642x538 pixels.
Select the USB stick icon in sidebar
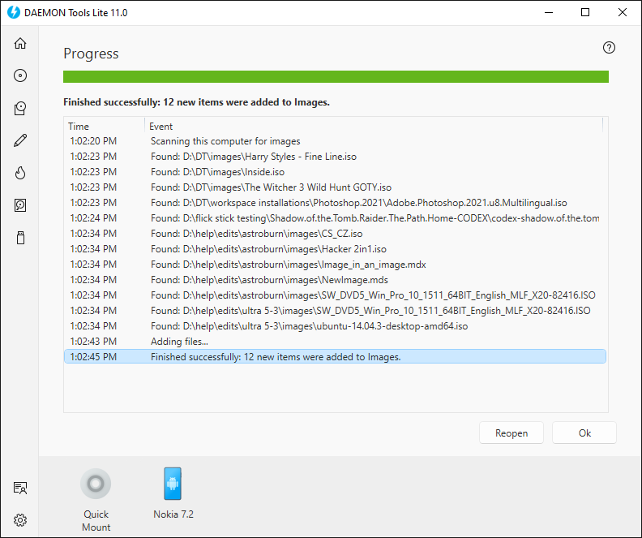pos(20,238)
